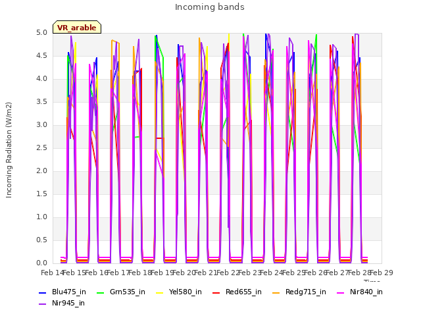Image resolution: width=421 pixels, height=316 pixels.
Task: Click the Feb 20 x-axis date label
Action: (x=184, y=273)
